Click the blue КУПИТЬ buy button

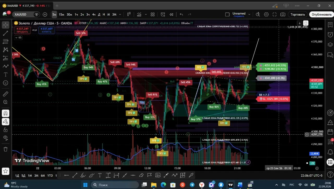[47, 30]
